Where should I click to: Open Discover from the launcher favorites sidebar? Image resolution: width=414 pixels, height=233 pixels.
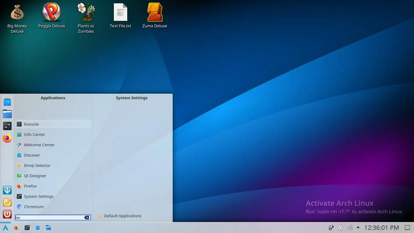click(x=7, y=102)
